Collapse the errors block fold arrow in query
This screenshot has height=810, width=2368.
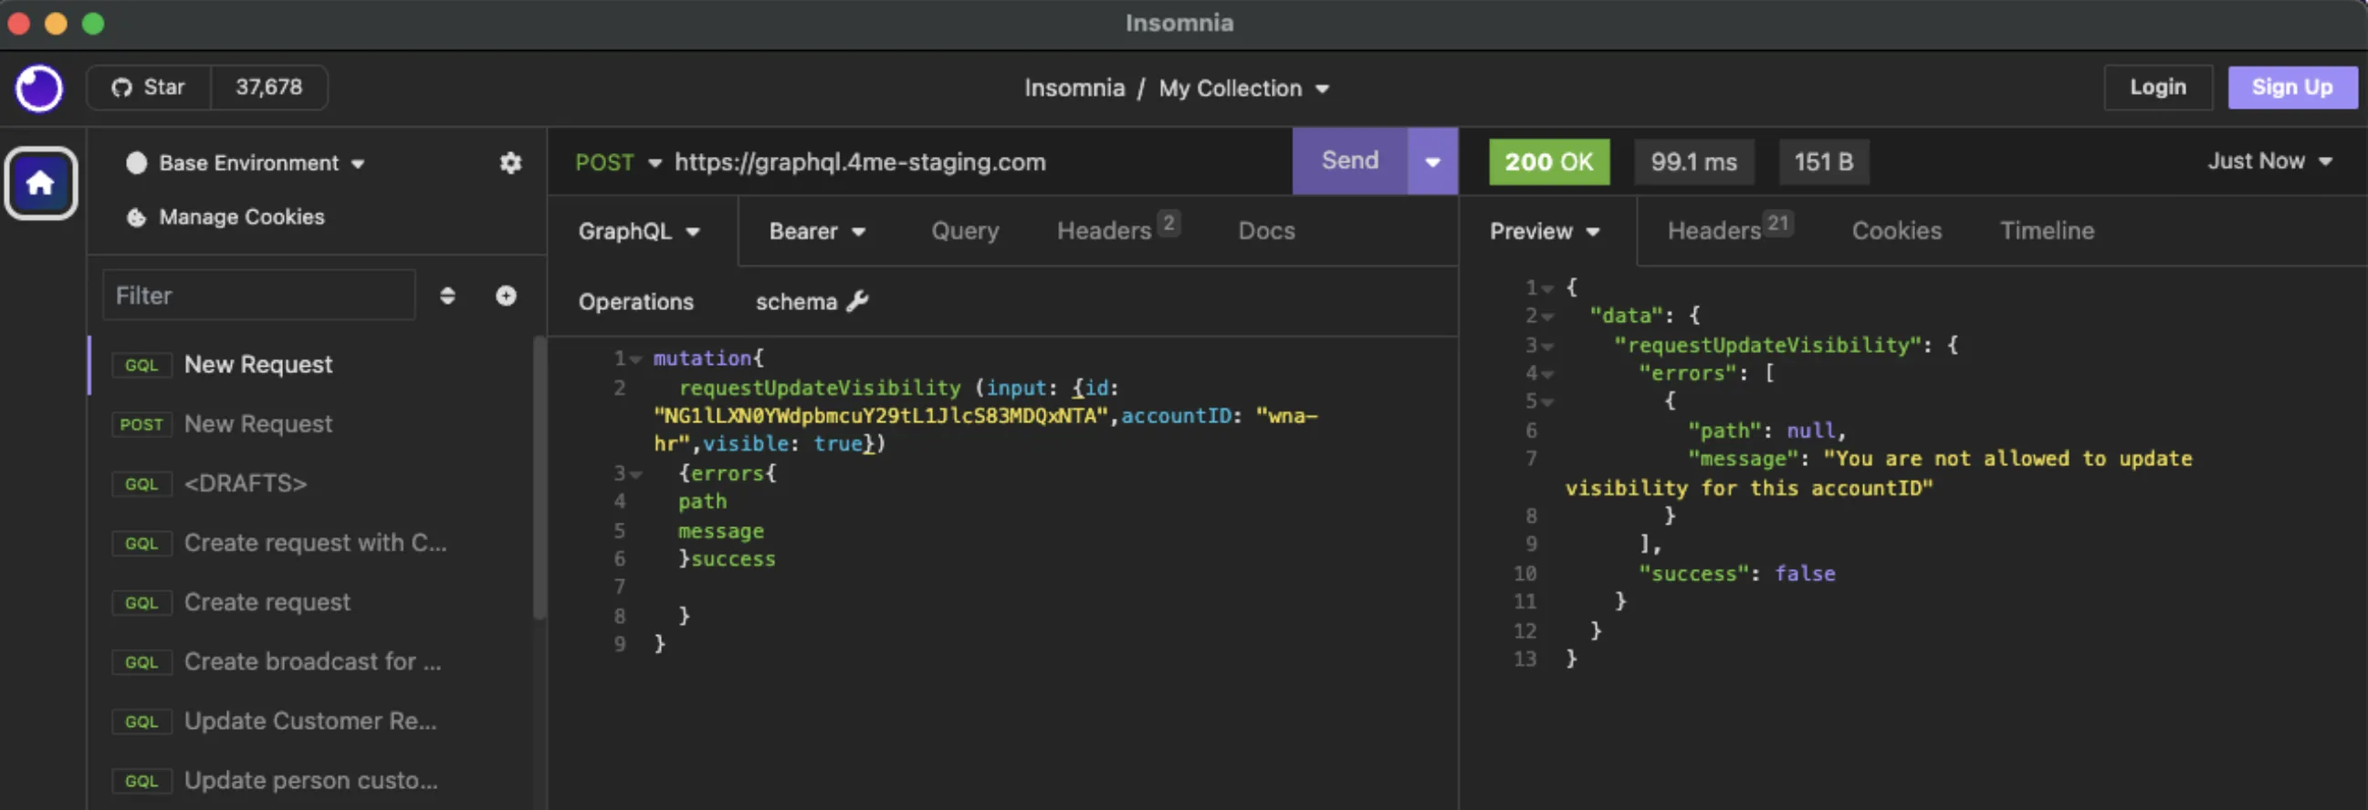636,475
